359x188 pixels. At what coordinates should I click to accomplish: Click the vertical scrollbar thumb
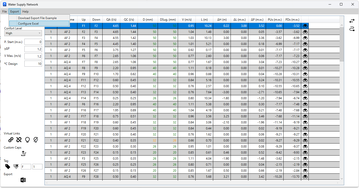(342, 44)
